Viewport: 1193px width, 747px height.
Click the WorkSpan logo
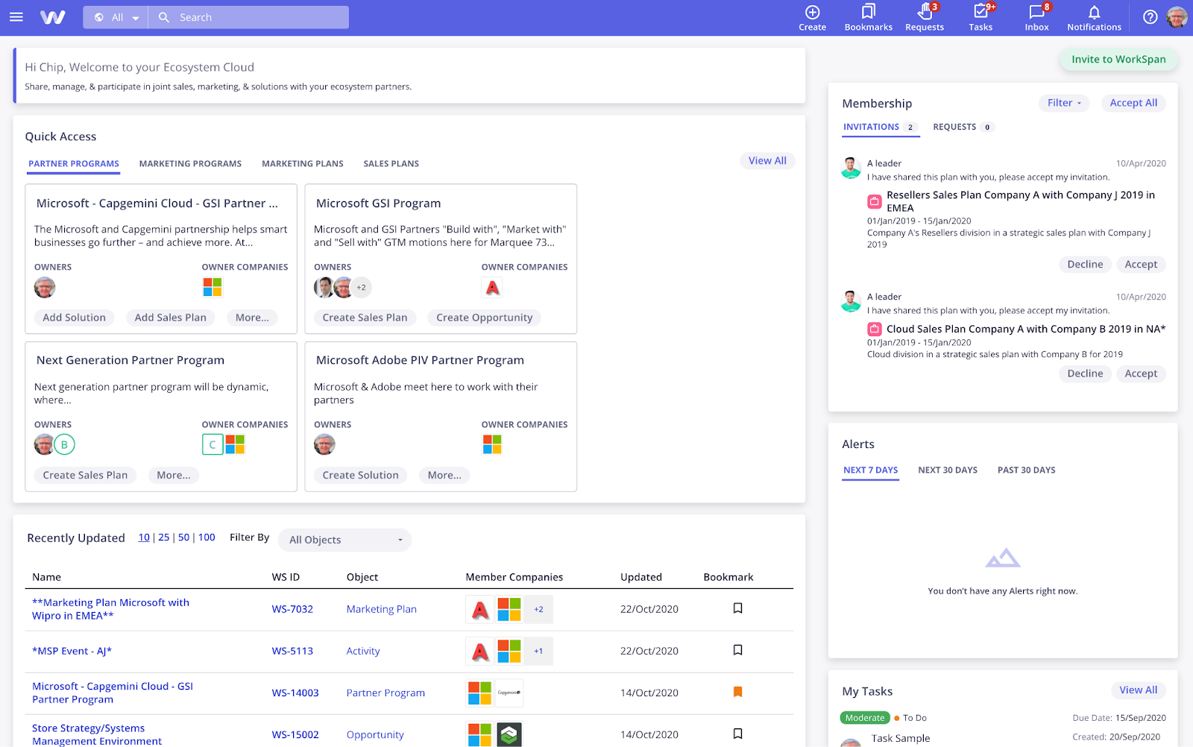click(52, 17)
